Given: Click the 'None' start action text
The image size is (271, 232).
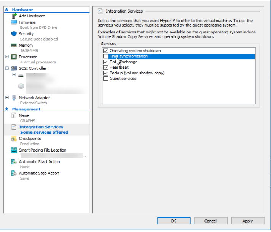Looking at the screenshot, I should point(25,167).
